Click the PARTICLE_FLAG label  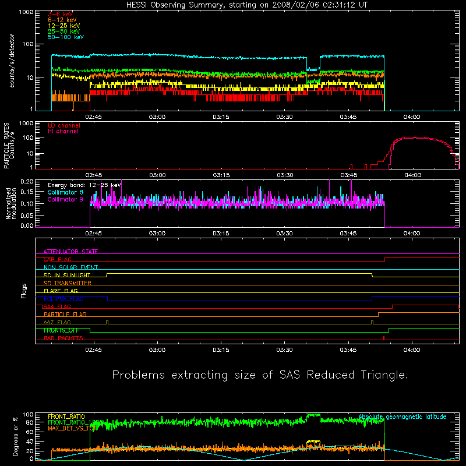click(65, 314)
